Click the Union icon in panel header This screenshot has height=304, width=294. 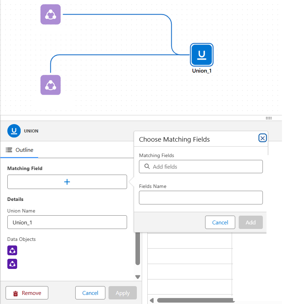(14, 131)
